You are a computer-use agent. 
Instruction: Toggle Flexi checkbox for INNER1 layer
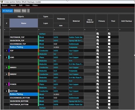click(109, 67)
